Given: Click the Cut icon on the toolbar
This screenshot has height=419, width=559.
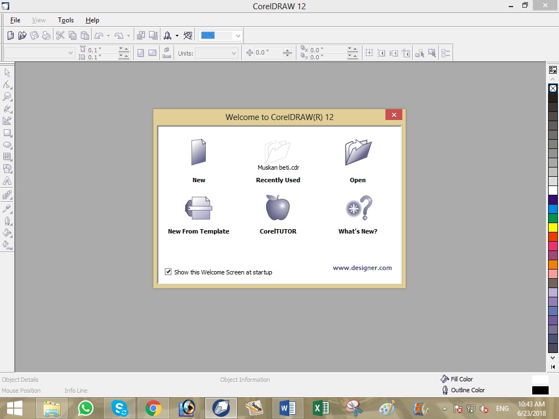Looking at the screenshot, I should [x=61, y=35].
